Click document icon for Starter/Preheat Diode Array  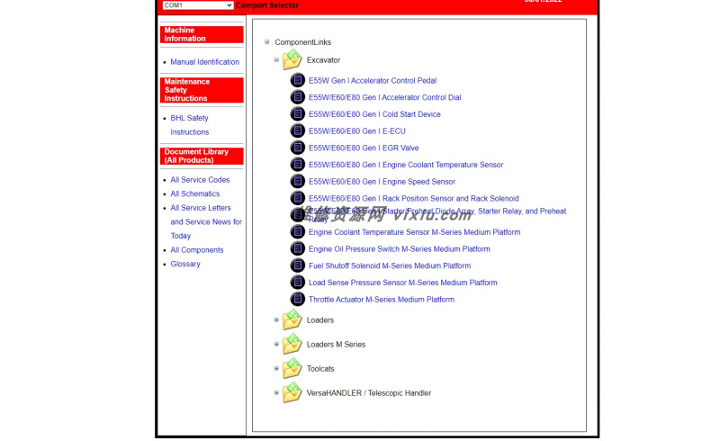pos(298,215)
